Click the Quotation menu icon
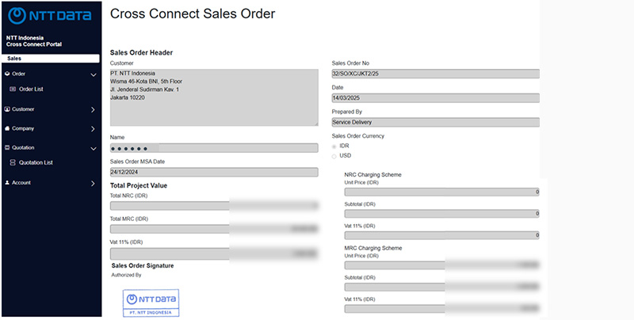This screenshot has height=320, width=634. click(x=7, y=147)
